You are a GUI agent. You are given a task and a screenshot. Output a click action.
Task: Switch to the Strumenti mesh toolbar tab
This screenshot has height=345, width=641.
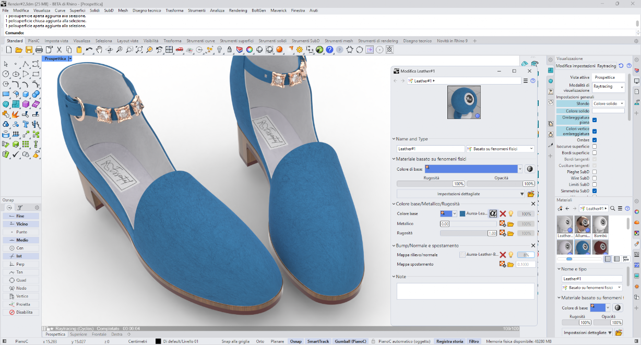(339, 41)
